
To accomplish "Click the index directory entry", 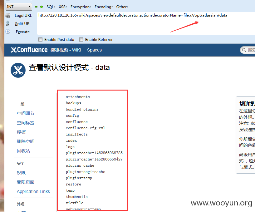I will click(x=71, y=141).
